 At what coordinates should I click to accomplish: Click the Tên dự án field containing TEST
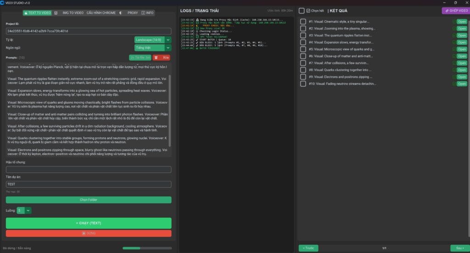coord(89,184)
